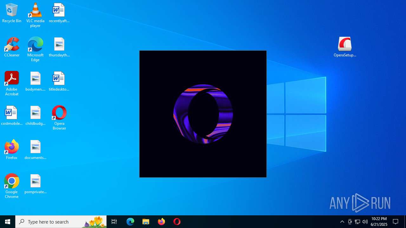Select the titledeskto... Word document
Viewport: 406px width, 228px height.
pos(59,82)
